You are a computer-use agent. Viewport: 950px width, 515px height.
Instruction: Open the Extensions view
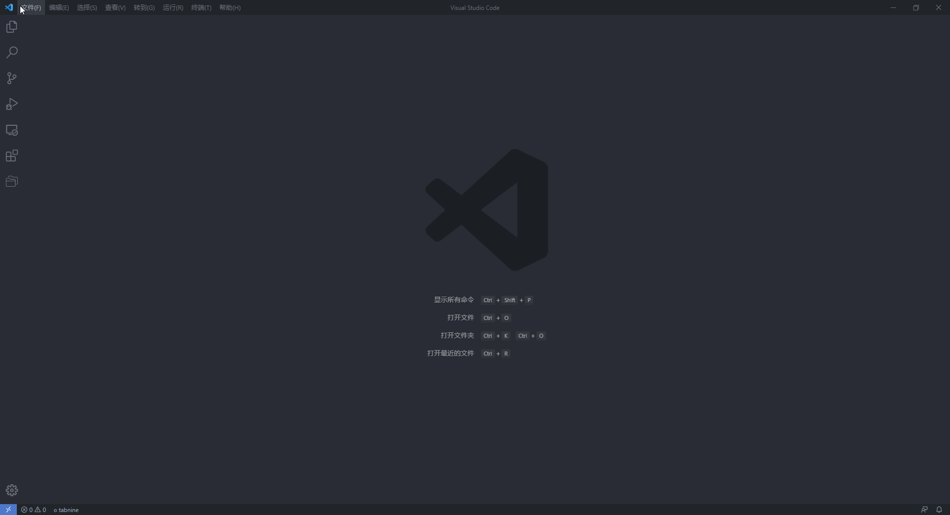[x=12, y=156]
